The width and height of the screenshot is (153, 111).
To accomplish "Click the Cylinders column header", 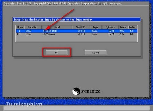I will 110,27.
